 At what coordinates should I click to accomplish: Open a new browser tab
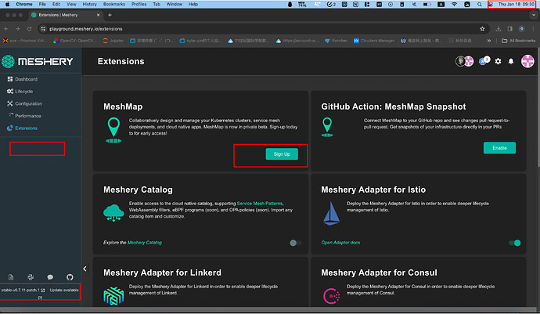[110, 15]
